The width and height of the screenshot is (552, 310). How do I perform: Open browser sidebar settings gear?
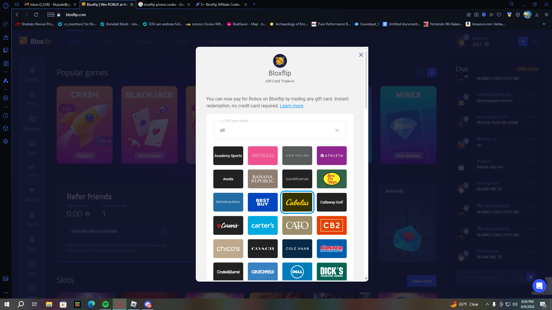5,142
